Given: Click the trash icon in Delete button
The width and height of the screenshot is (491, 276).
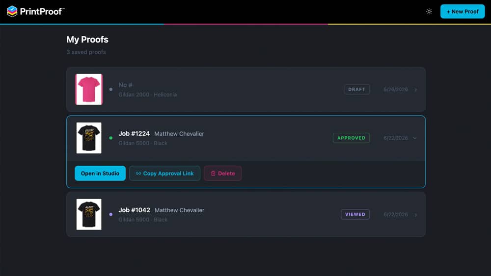Looking at the screenshot, I should pyautogui.click(x=213, y=174).
